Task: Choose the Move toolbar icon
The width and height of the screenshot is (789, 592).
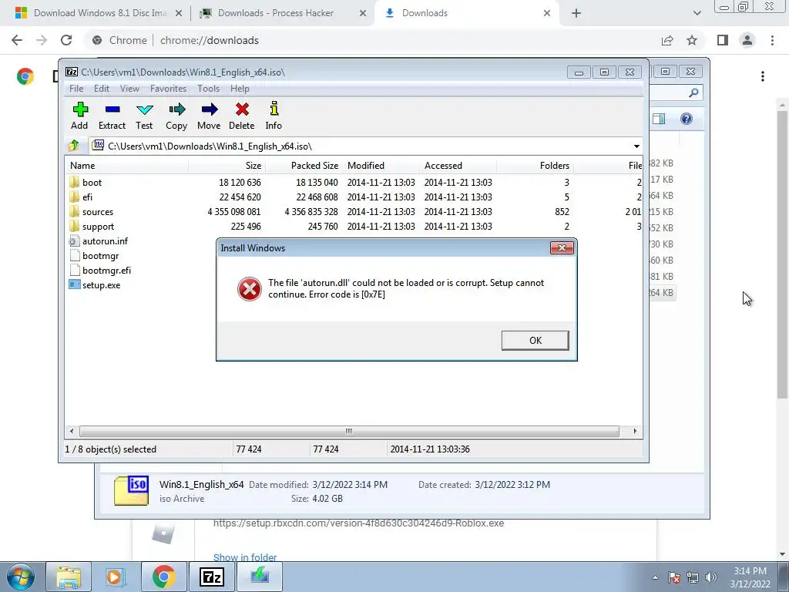Action: pyautogui.click(x=209, y=116)
